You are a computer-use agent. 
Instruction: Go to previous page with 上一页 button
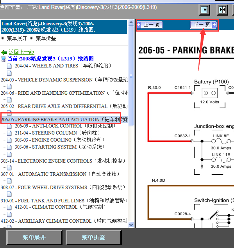150,25
